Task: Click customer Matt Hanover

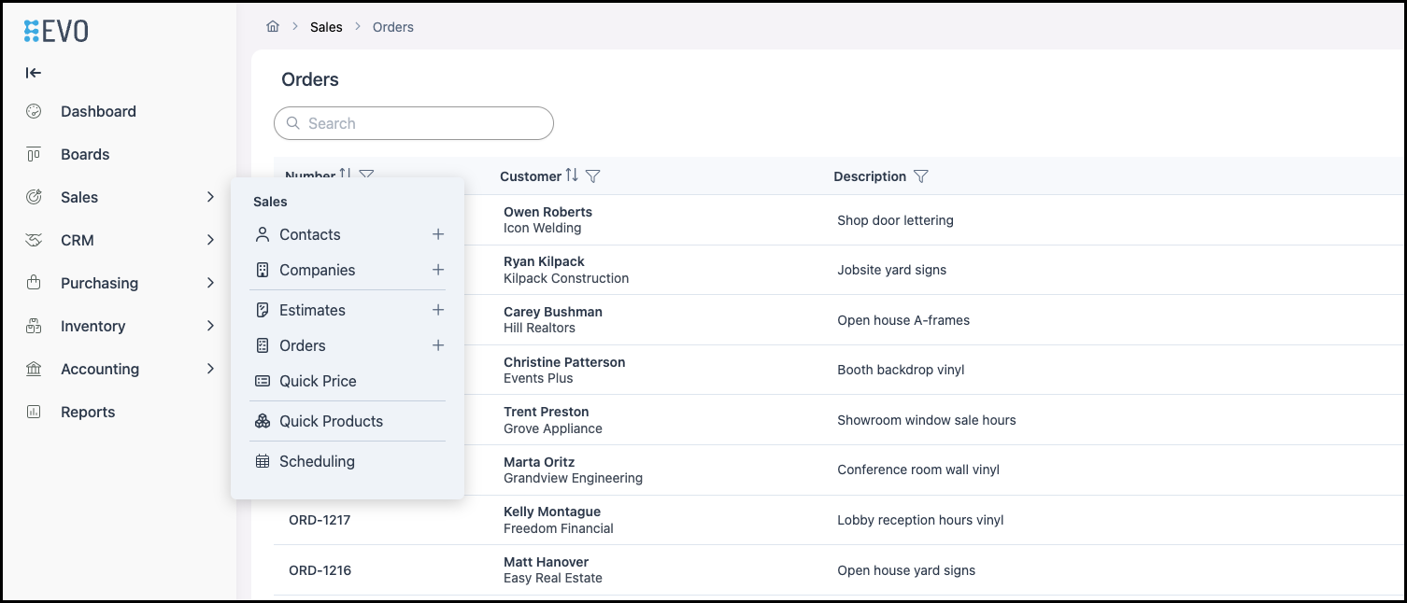Action: (547, 562)
